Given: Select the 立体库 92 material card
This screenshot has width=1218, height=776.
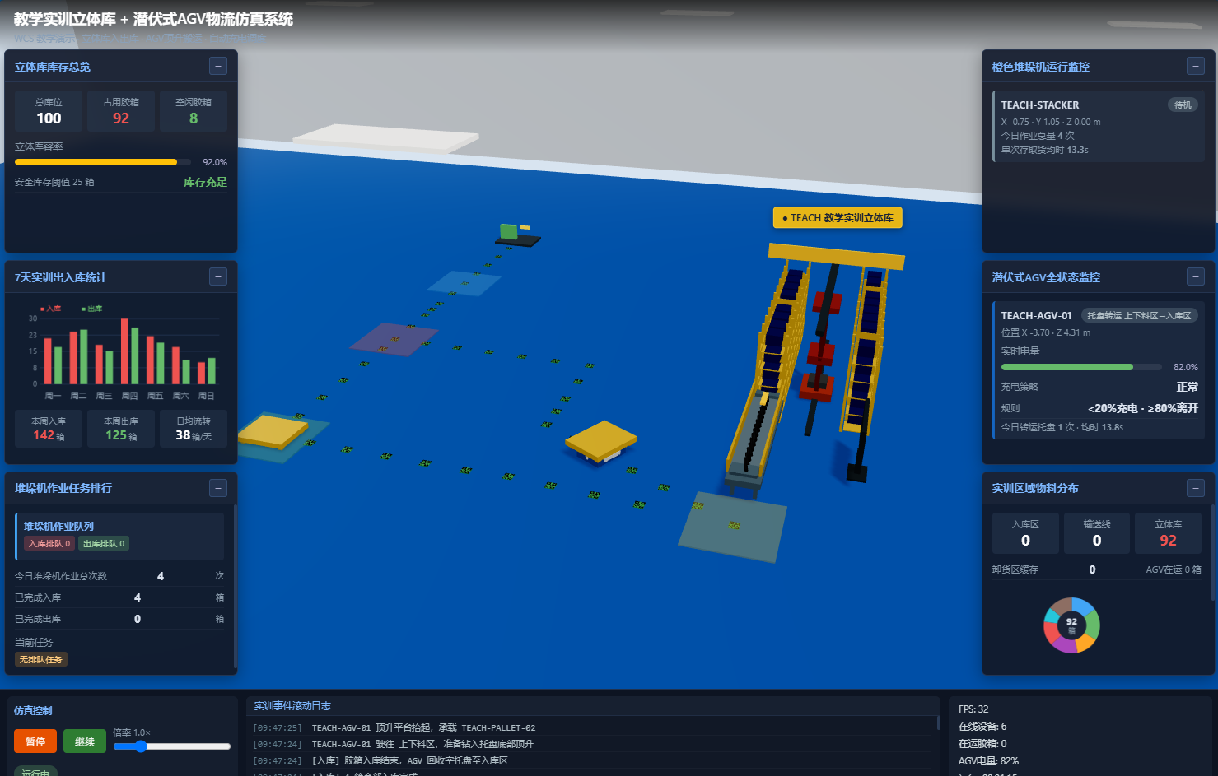Looking at the screenshot, I should click(x=1168, y=533).
